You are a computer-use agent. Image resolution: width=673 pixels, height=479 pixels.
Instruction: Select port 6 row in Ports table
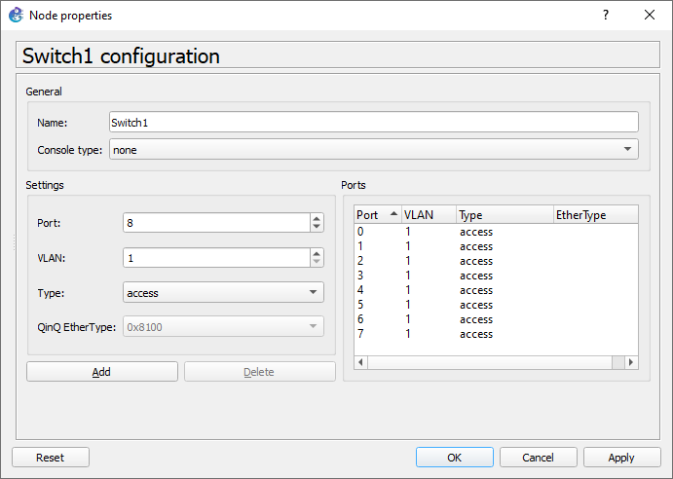(496, 319)
